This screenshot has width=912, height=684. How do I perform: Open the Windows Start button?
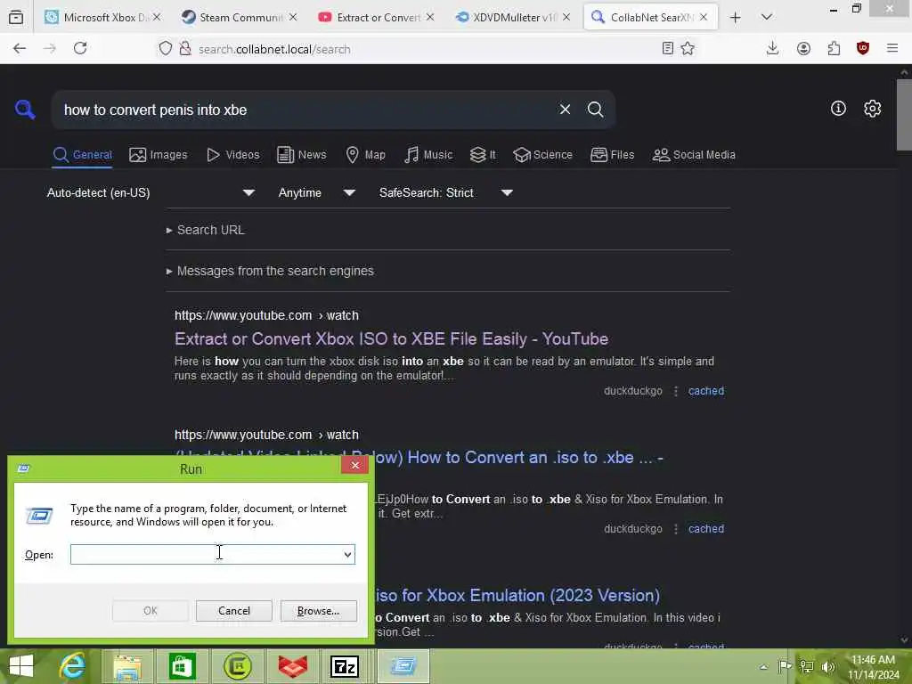[21, 666]
